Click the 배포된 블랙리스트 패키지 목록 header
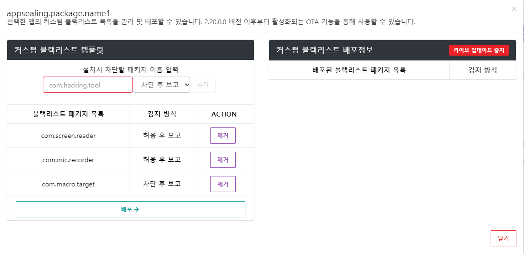This screenshot has width=524, height=253. click(x=359, y=70)
